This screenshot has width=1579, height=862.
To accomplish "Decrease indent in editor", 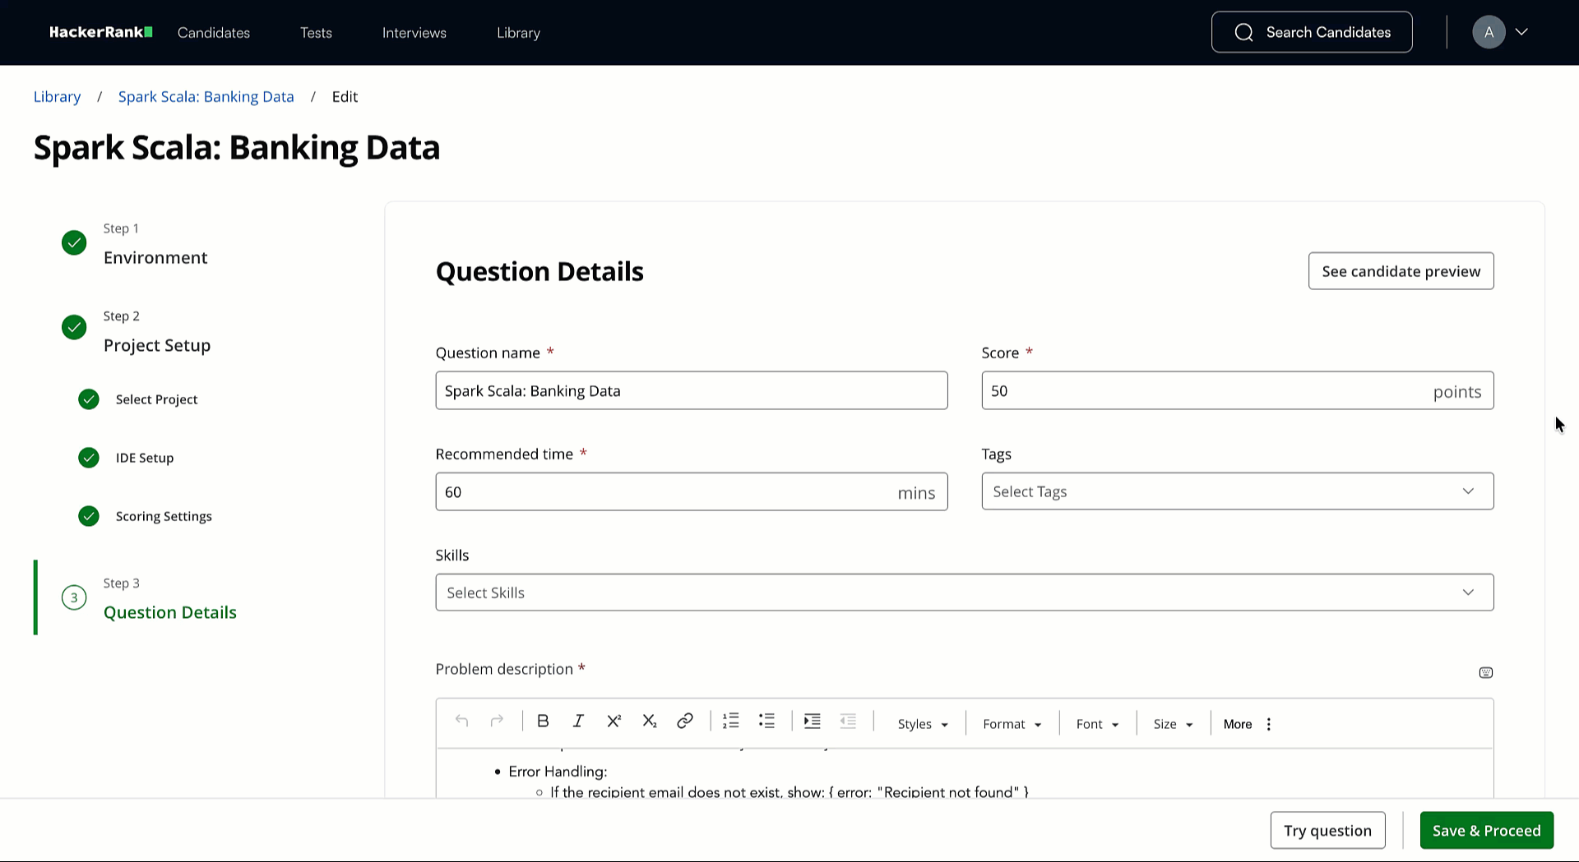I will click(x=848, y=721).
